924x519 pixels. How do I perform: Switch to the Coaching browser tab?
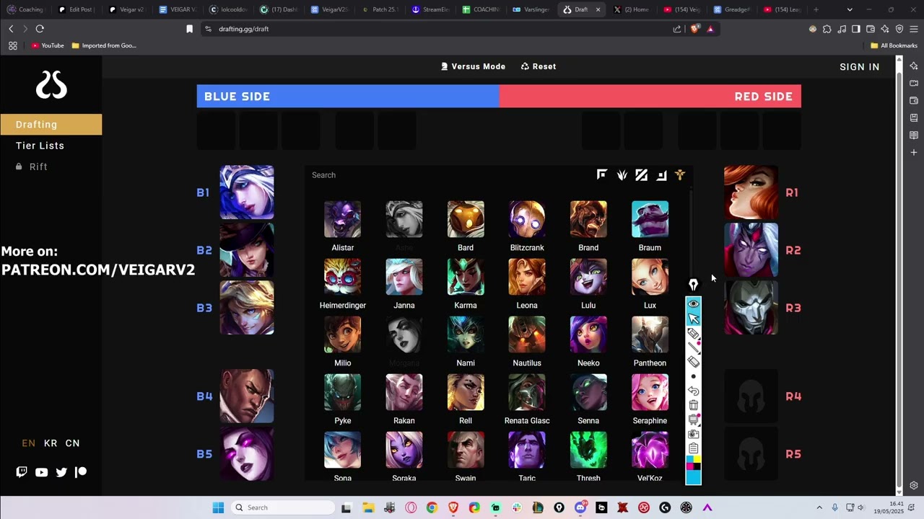tap(25, 9)
